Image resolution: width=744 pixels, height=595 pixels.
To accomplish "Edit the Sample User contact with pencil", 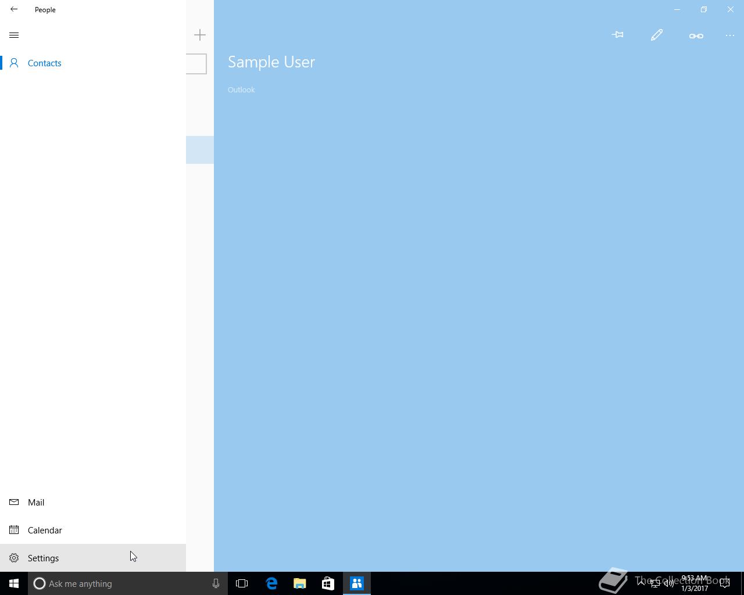I will [x=657, y=35].
